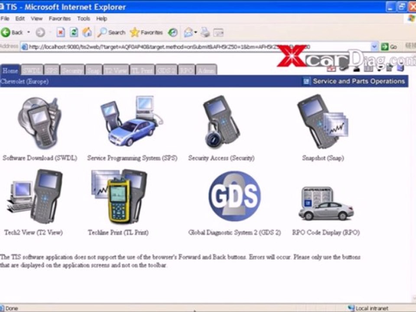Image resolution: width=416 pixels, height=312 pixels.
Task: Click the Security Access (Security) label
Action: tap(221, 158)
